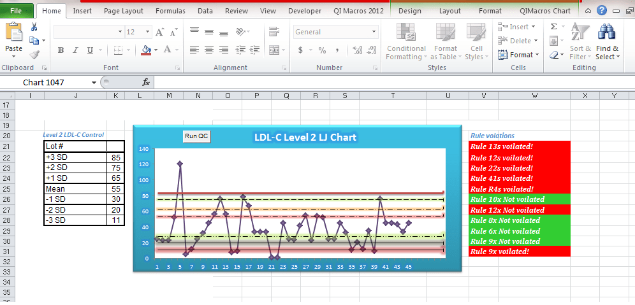Click the Copy icon

click(34, 41)
